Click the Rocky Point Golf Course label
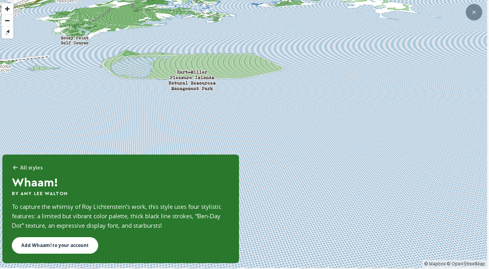Screen dimensions: 489x269 coord(75,41)
